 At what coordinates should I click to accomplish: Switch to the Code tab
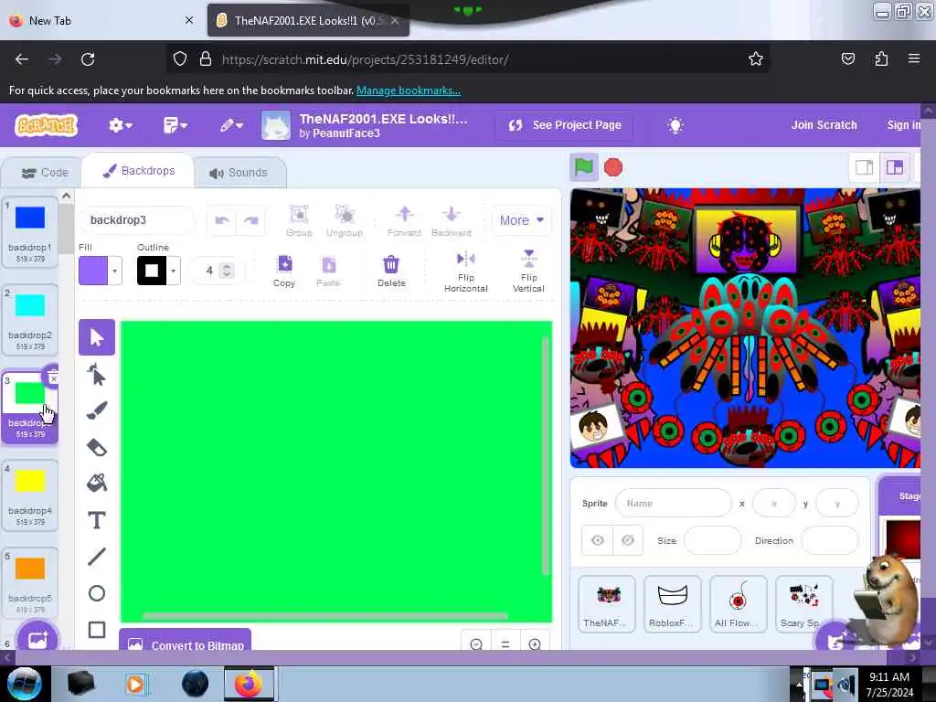coord(45,173)
